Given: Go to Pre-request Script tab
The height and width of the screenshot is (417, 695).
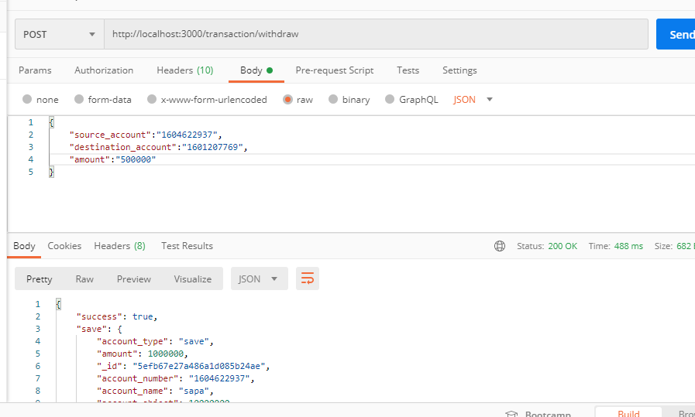Looking at the screenshot, I should tap(335, 70).
